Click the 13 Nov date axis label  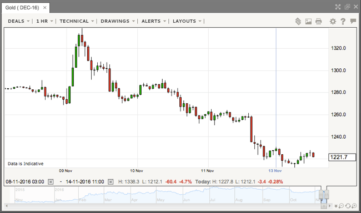coord(275,171)
